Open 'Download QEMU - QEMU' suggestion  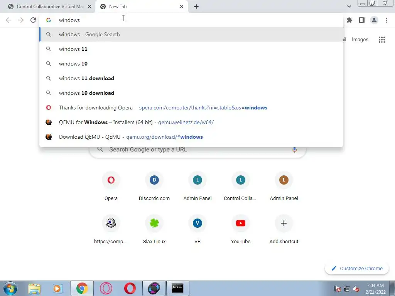point(191,137)
